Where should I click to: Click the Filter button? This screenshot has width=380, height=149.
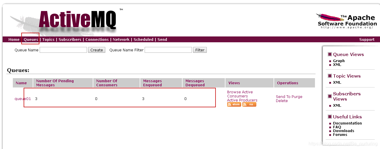200,50
